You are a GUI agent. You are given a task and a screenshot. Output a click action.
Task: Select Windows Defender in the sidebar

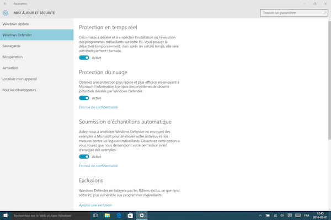[37, 35]
